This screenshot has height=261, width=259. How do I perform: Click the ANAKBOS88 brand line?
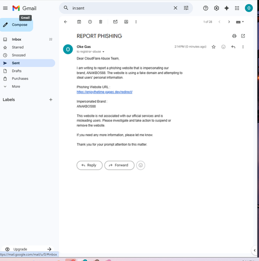coord(86,106)
